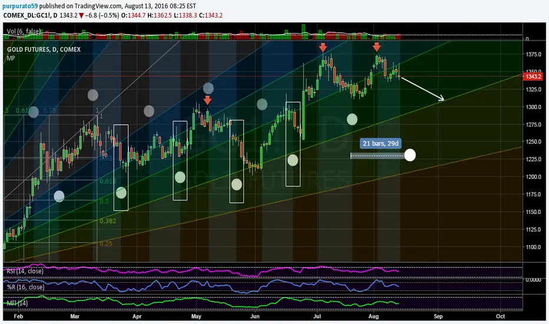Click the Aug label on time axis

(373, 316)
